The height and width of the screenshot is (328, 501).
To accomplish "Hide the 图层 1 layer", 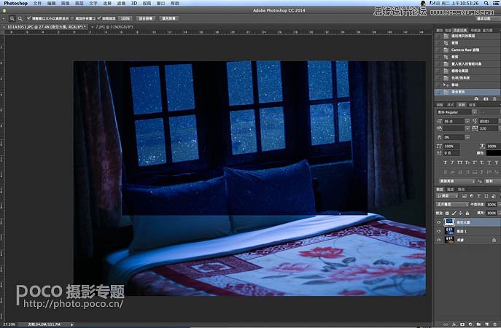I will pos(439,231).
